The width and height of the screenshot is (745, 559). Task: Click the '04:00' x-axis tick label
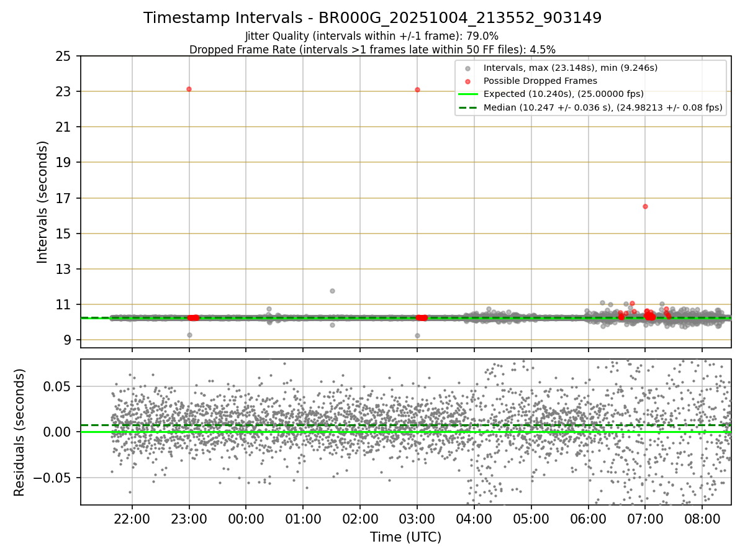click(474, 518)
